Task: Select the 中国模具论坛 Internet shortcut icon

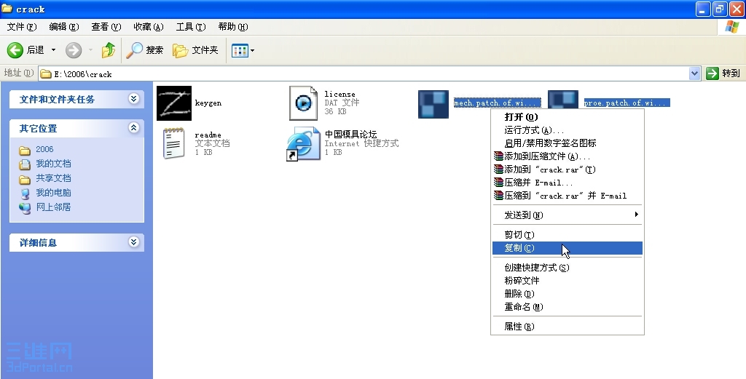Action: [304, 143]
